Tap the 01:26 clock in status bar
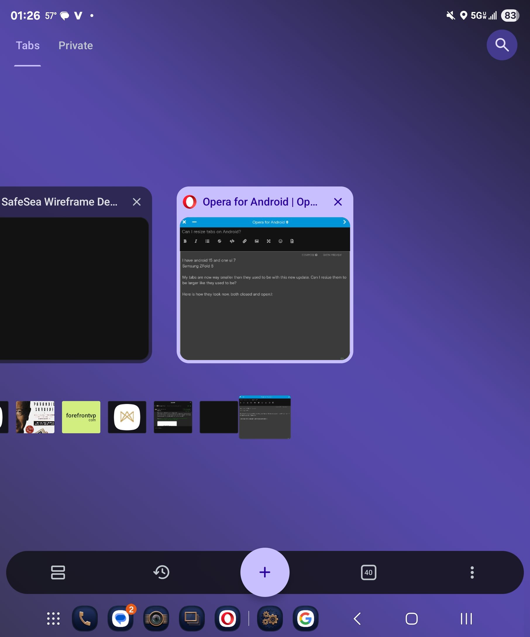 tap(25, 16)
